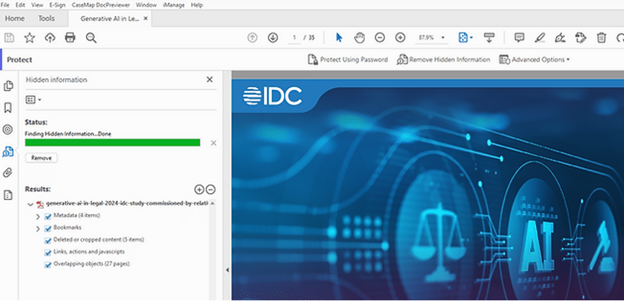
Task: Open the Attachments paperclip sidebar icon
Action: (8, 173)
